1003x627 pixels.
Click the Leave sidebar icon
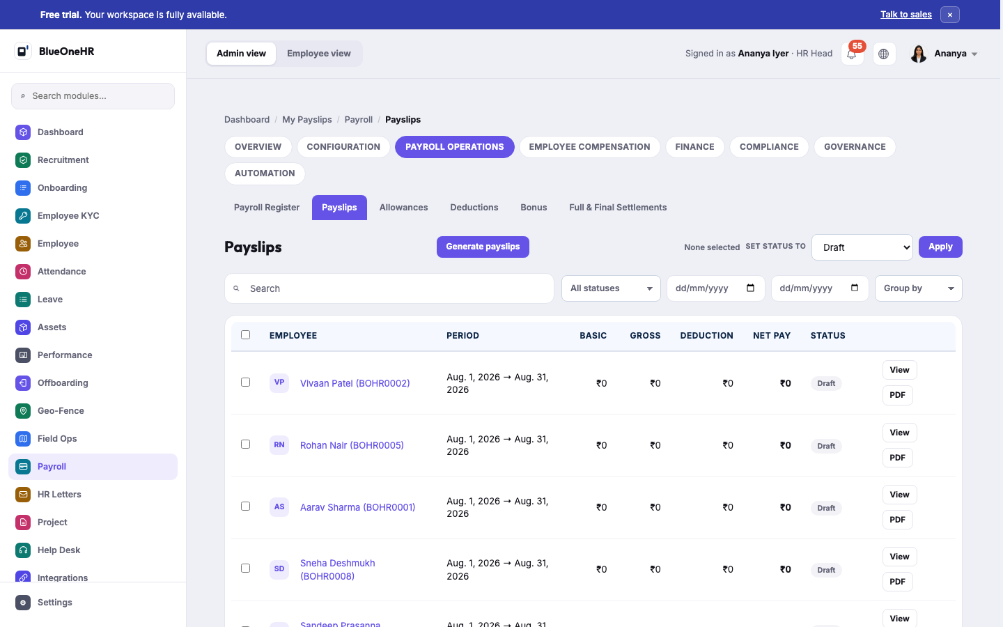click(x=23, y=300)
